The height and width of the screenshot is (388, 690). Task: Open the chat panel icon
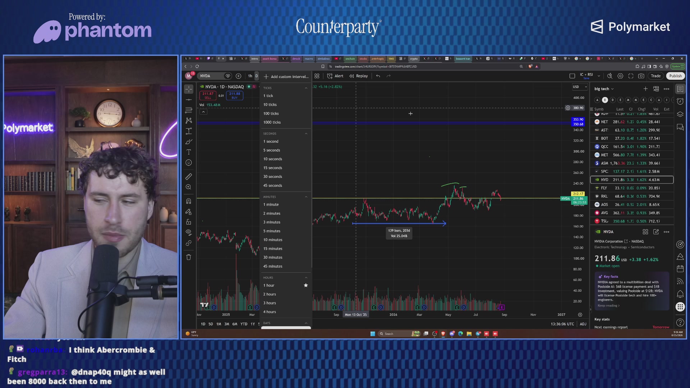click(x=680, y=127)
